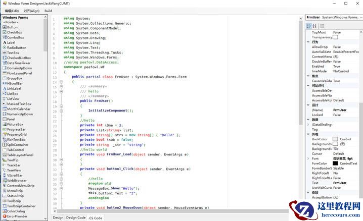Expand the Font property
This screenshot has height=221, width=363.
[x=308, y=158]
